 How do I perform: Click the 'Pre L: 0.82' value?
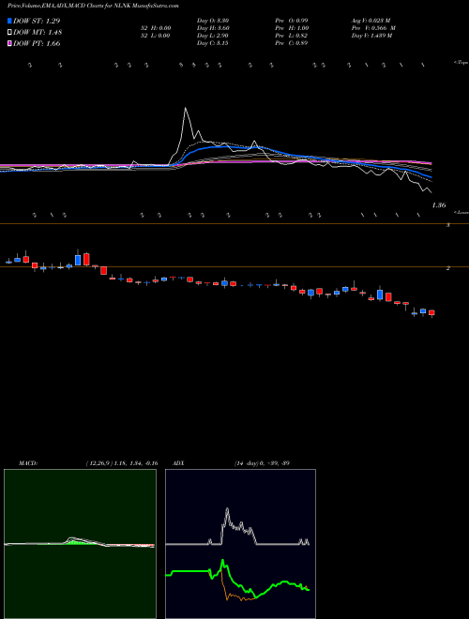[x=292, y=36]
